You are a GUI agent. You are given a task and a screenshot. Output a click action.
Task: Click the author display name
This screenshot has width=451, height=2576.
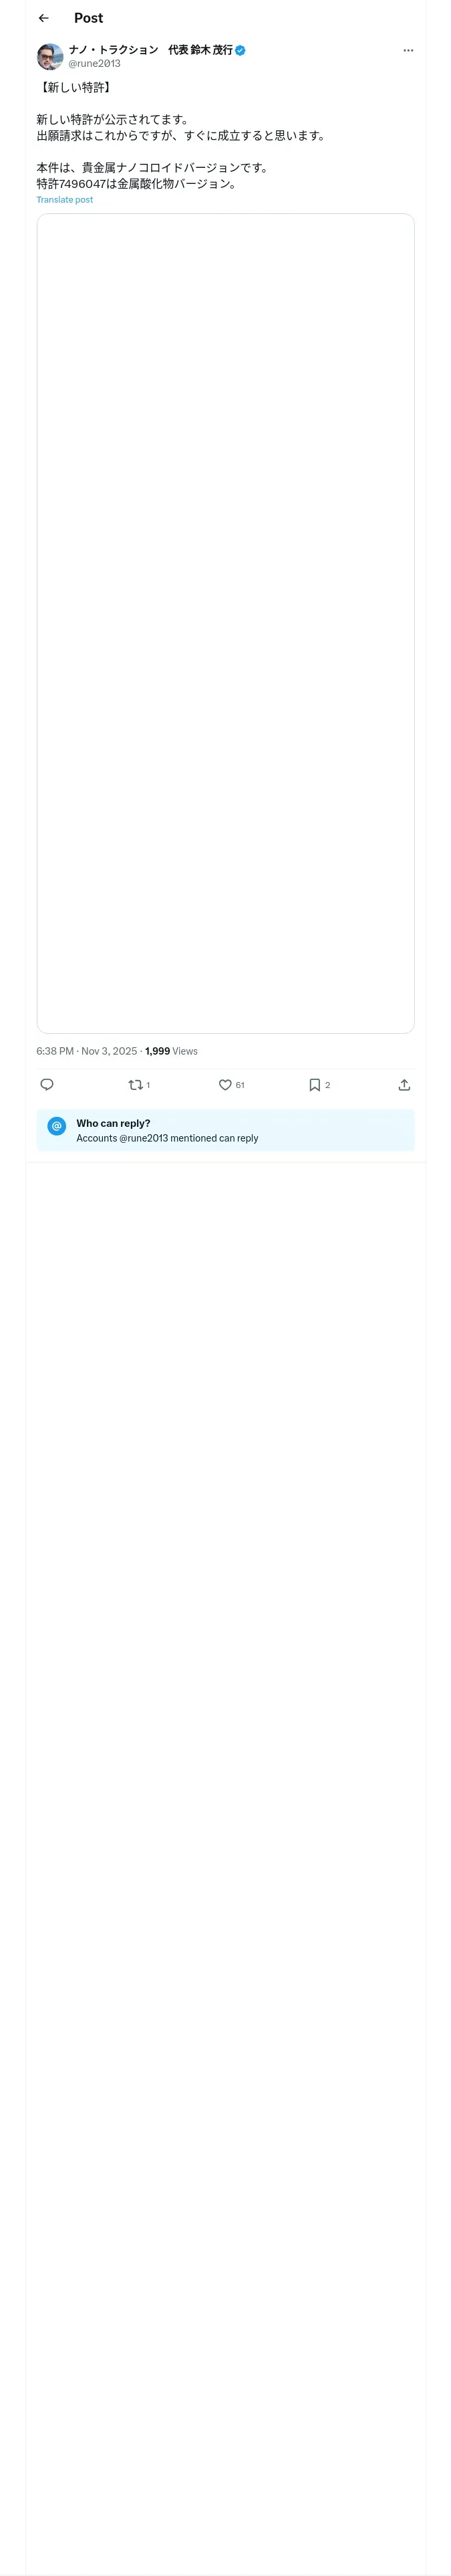click(150, 50)
